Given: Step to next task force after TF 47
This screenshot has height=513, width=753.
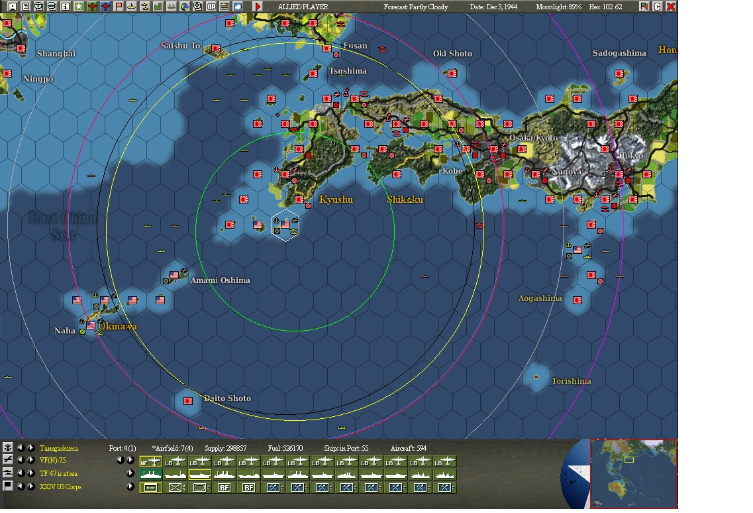Looking at the screenshot, I should [x=30, y=473].
